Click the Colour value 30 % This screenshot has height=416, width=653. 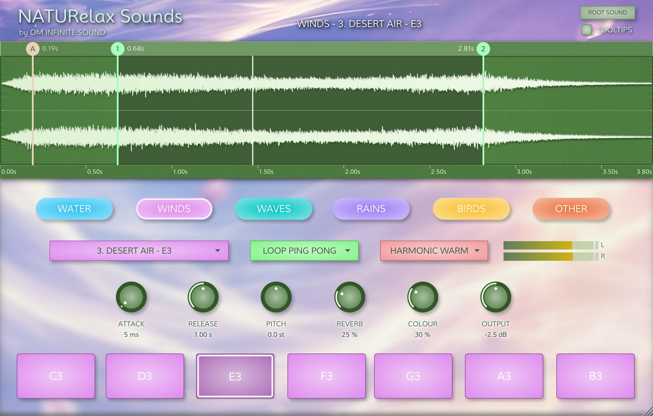pos(423,334)
